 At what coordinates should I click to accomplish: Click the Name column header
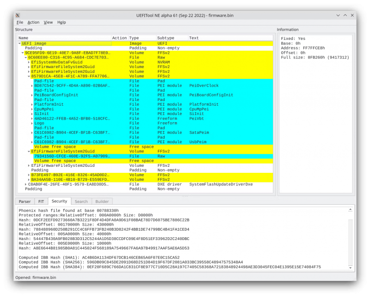[x=23, y=38]
